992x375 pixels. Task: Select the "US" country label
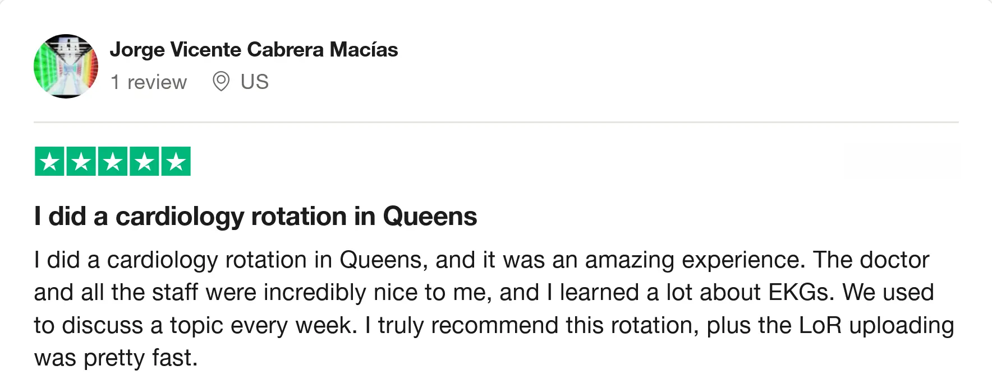tap(255, 82)
